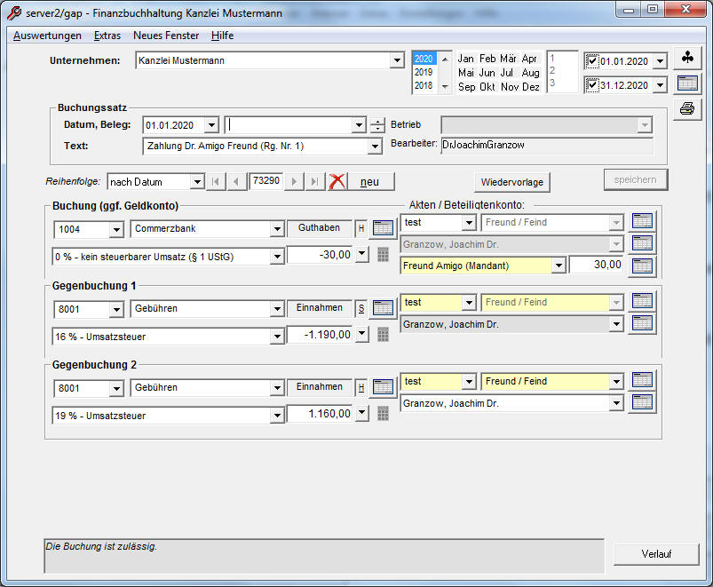Open table icon right of Gegenbuchung 2 Granzow field

[642, 402]
